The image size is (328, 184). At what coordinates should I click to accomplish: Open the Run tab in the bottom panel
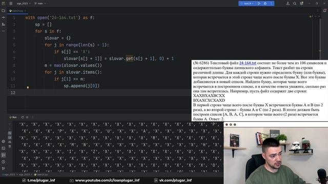pos(13,117)
